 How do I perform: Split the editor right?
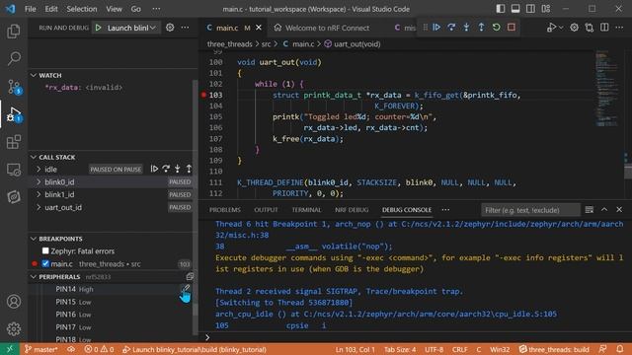604,28
